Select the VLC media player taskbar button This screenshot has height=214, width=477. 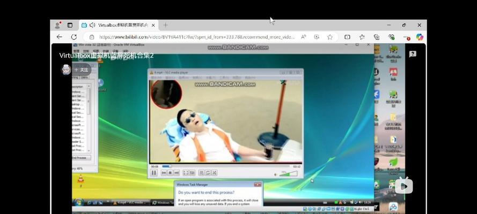(x=131, y=202)
